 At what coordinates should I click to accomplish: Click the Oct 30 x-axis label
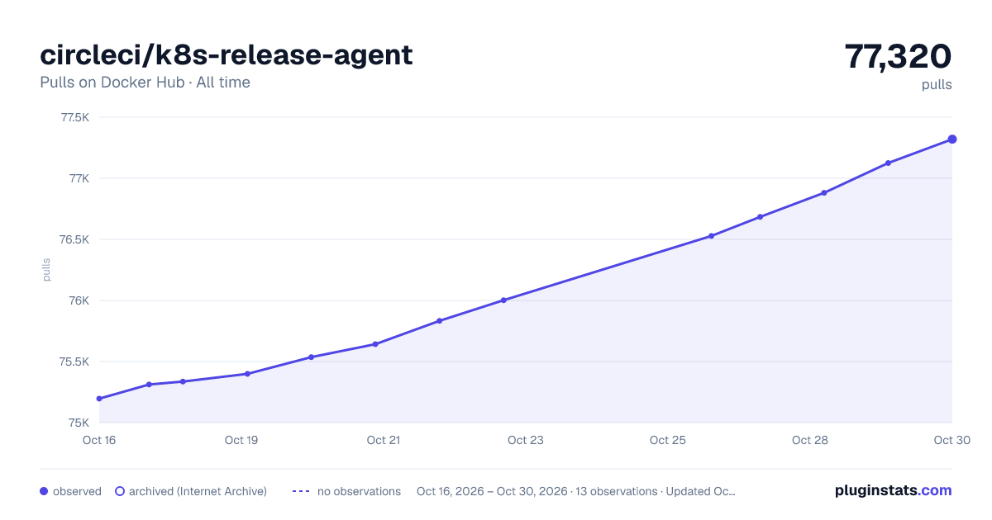coord(951,440)
